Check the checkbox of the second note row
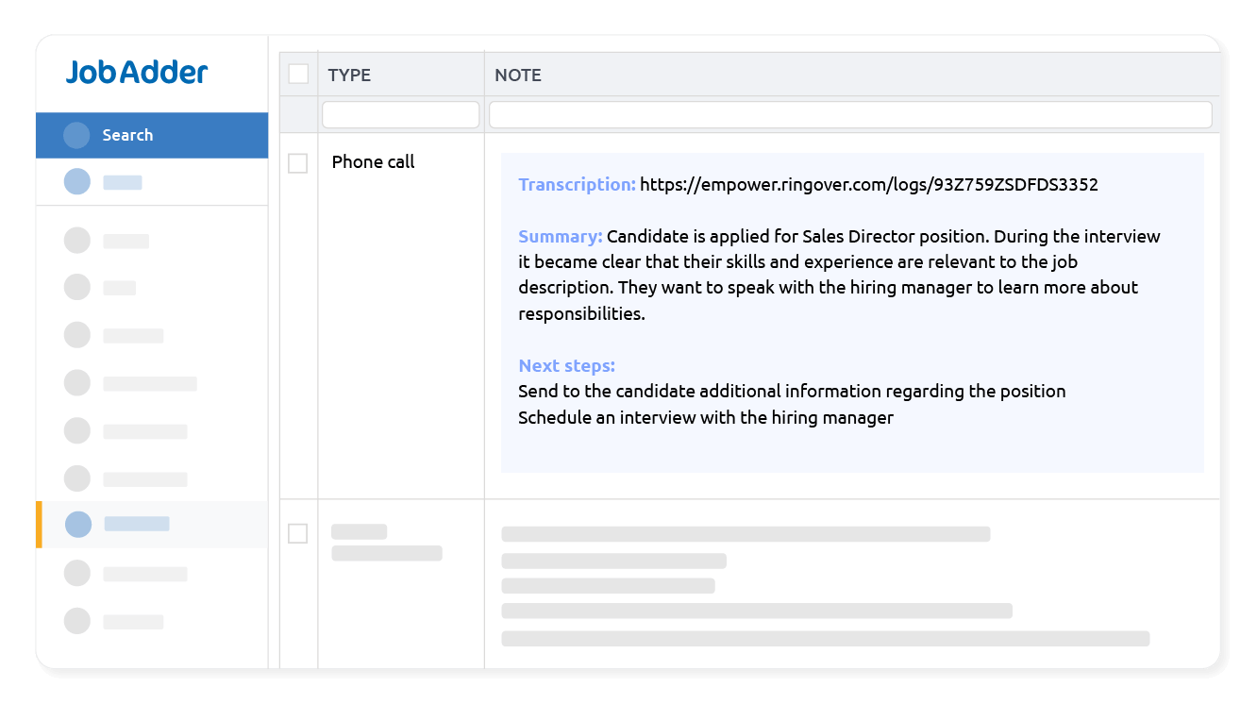Screen dimensions: 1257x704 pyautogui.click(x=298, y=533)
